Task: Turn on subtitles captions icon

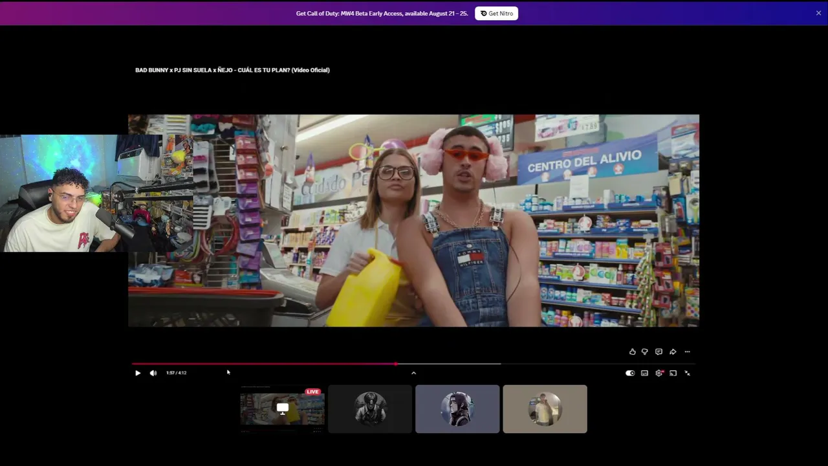Action: (x=644, y=373)
